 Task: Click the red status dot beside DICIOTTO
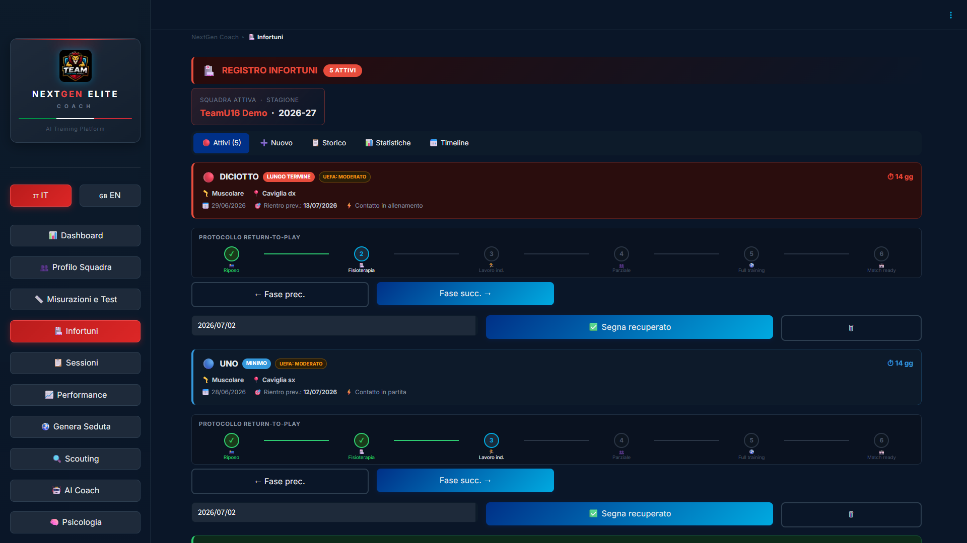pos(209,177)
